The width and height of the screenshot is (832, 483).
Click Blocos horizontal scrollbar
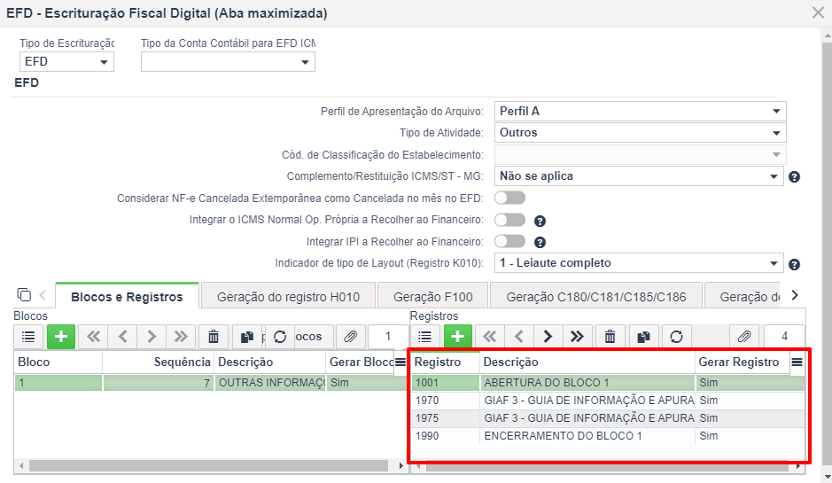pos(208,466)
